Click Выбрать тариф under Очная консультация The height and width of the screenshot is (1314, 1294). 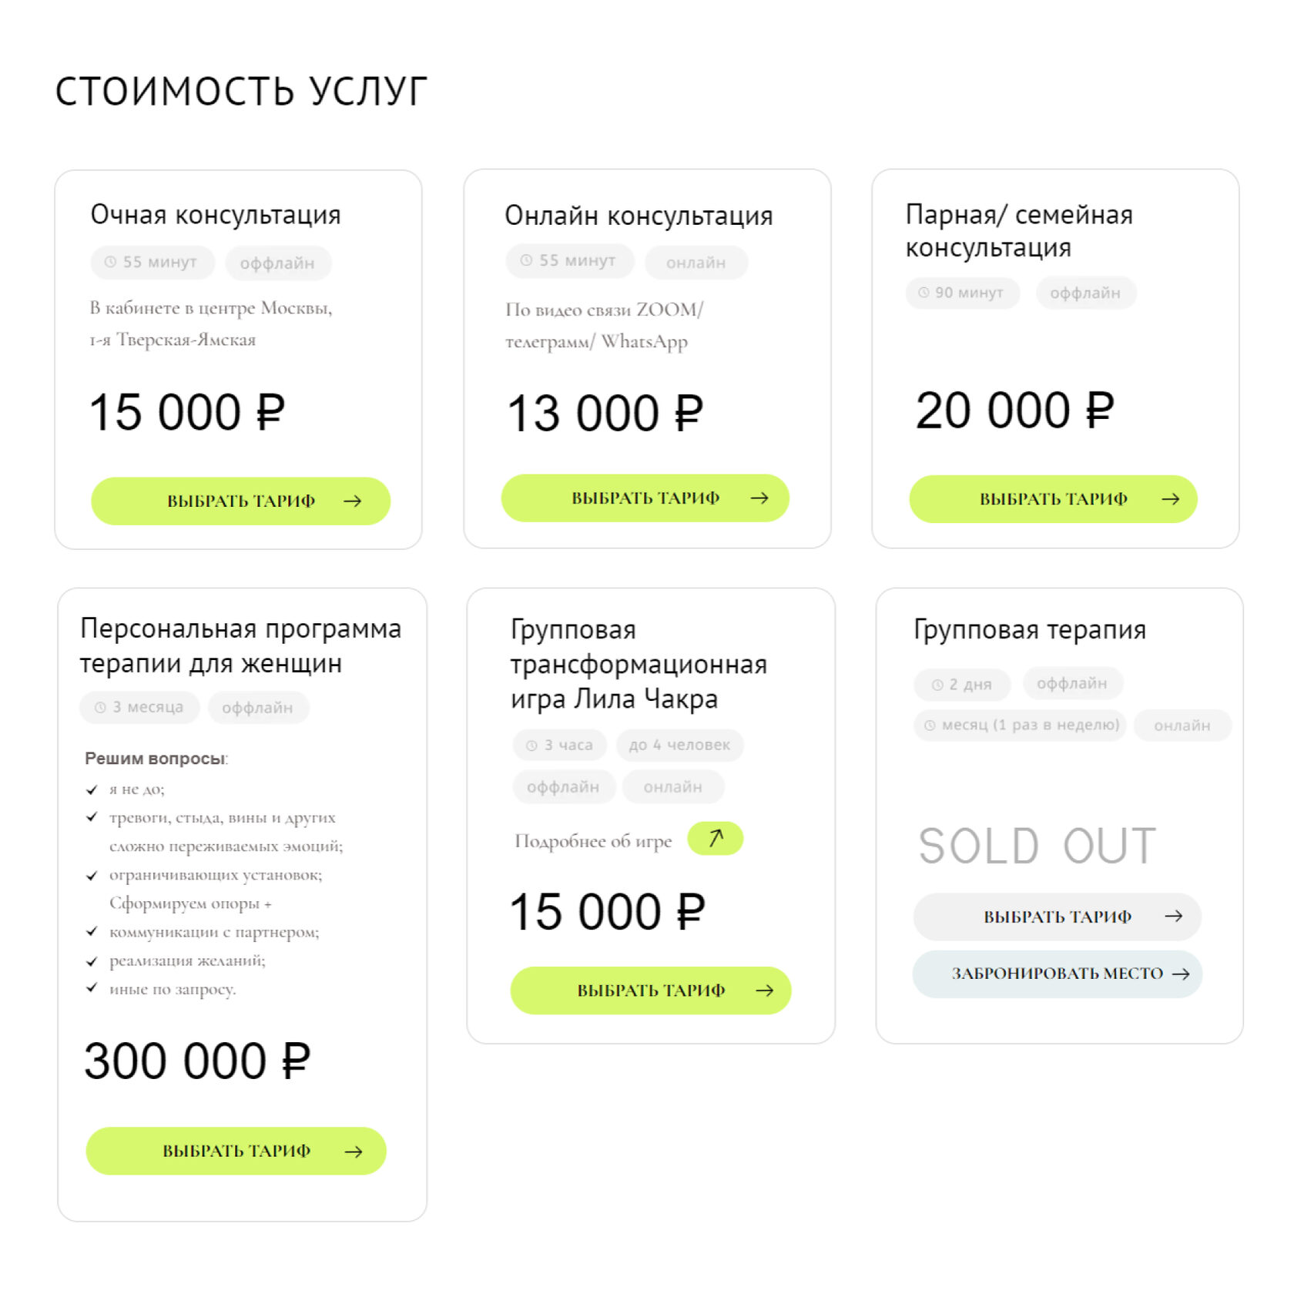click(240, 501)
